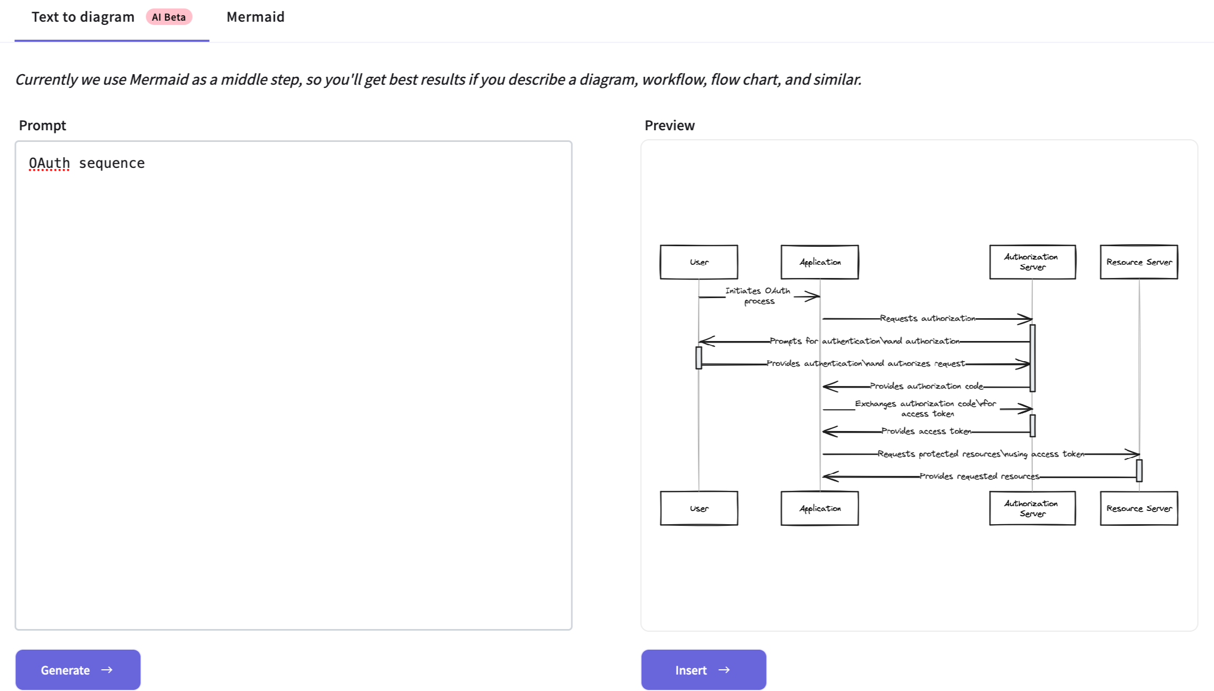
Task: Click the misspelled word OAuth in prompt
Action: pyautogui.click(x=49, y=163)
